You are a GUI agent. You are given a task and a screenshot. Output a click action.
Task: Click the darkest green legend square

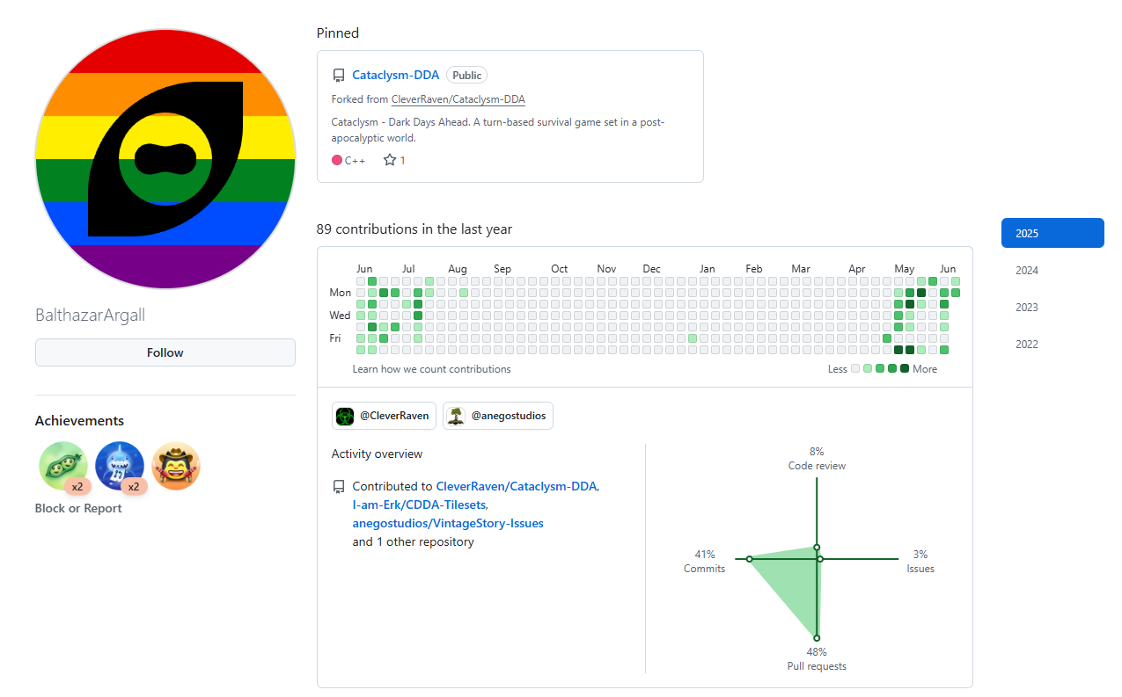pyautogui.click(x=905, y=369)
